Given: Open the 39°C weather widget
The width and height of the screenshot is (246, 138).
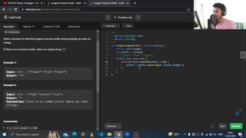Looking at the screenshot, I should [x=174, y=134].
